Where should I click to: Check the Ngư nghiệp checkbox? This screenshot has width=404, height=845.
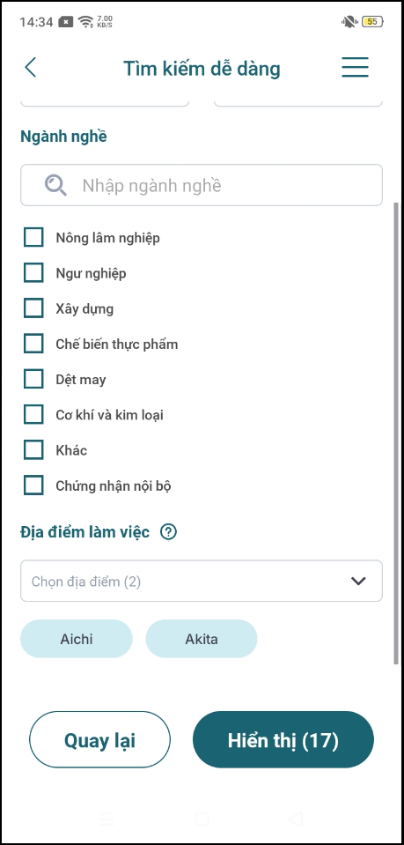tap(33, 273)
